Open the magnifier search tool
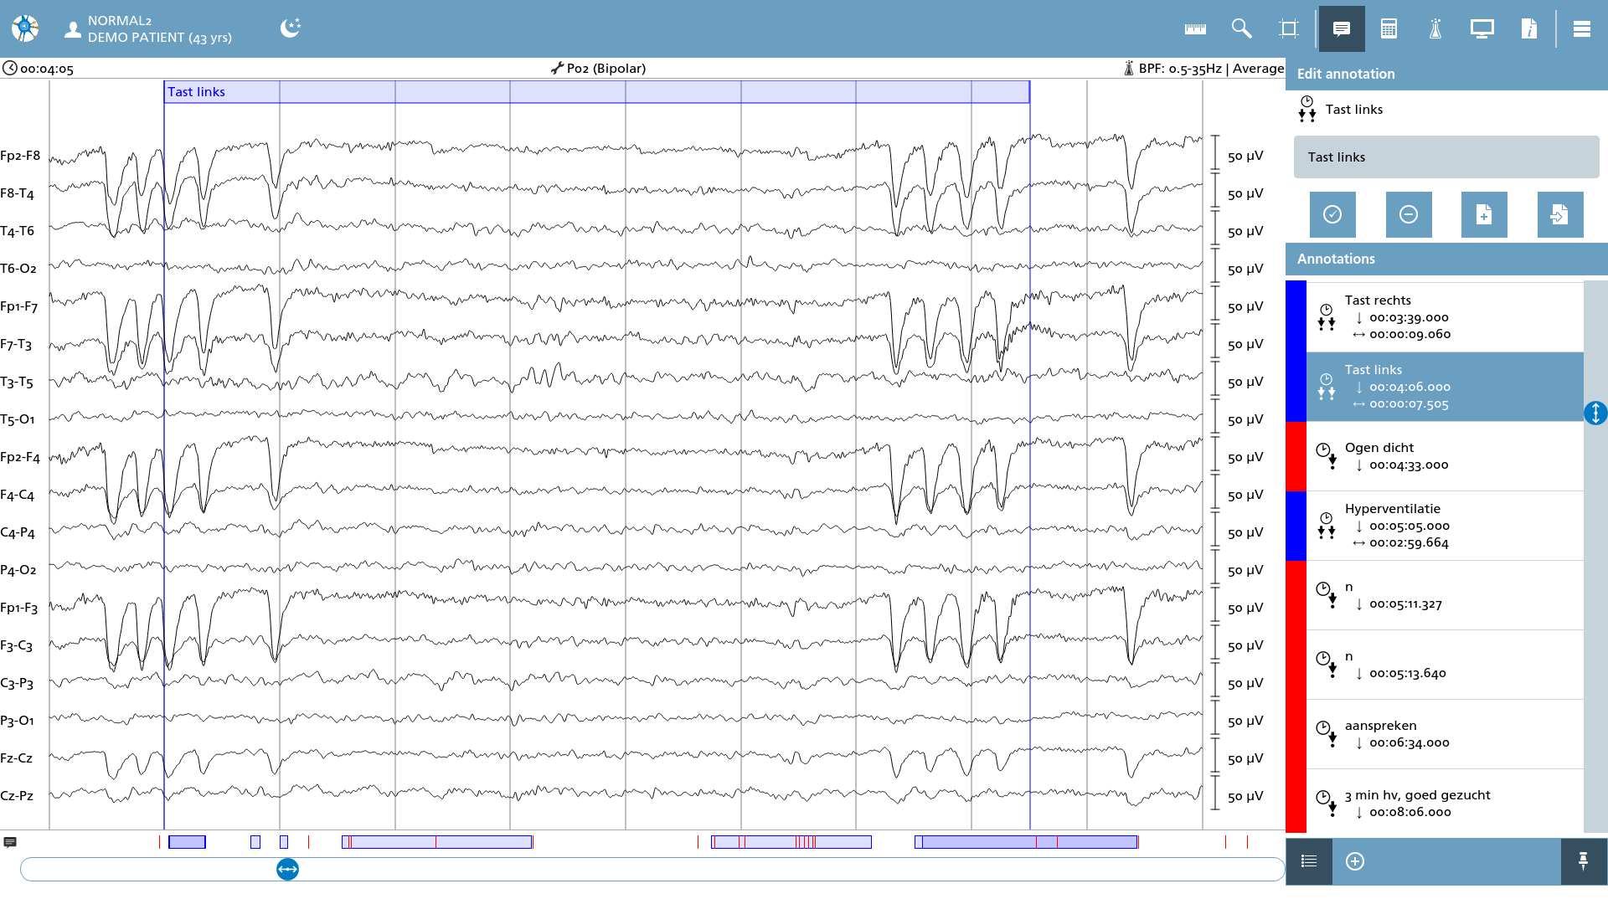The image size is (1608, 904). [1242, 29]
